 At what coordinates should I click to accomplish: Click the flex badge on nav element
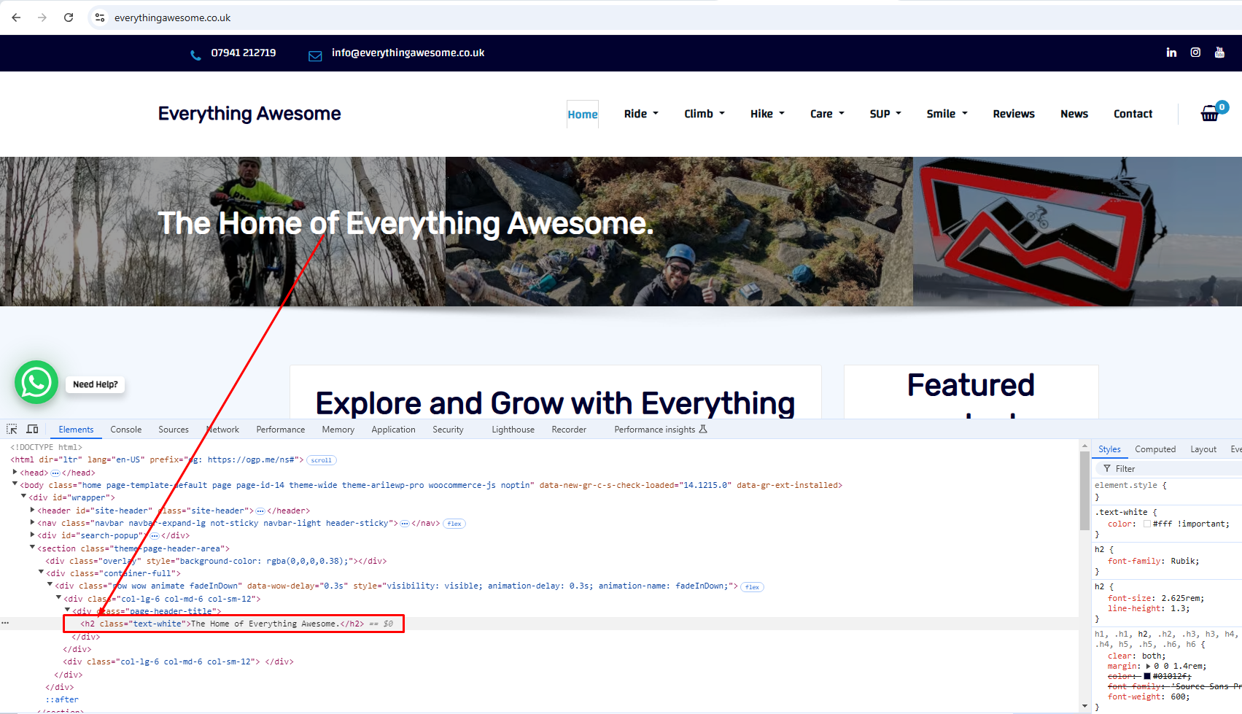[x=454, y=524]
